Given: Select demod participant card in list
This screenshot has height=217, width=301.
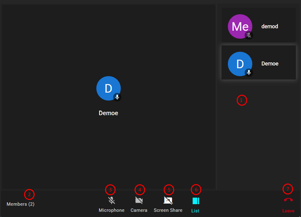Looking at the screenshot, I should coord(259,25).
